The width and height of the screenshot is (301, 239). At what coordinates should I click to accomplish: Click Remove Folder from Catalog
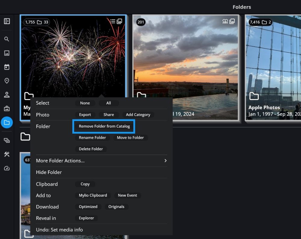pyautogui.click(x=104, y=126)
